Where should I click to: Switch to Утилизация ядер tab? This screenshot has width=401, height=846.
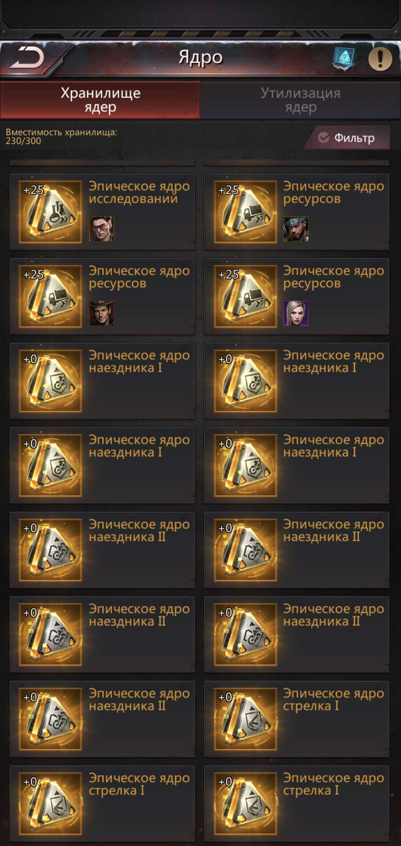[x=301, y=100]
